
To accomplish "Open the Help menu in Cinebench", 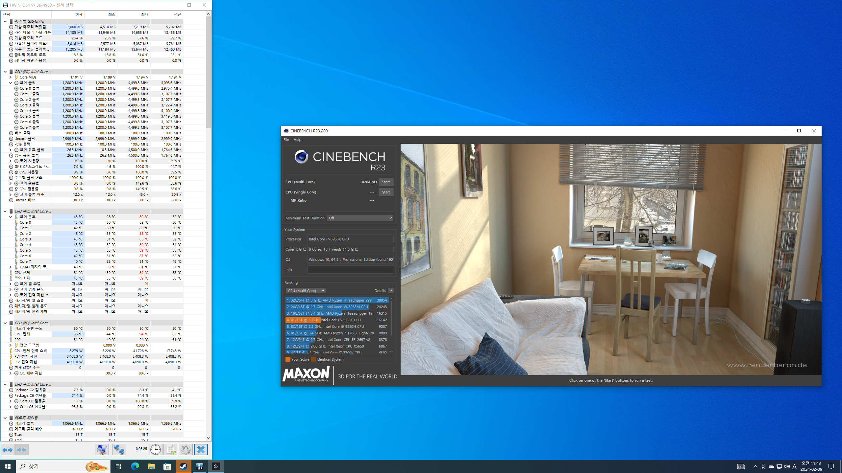I will (297, 140).
